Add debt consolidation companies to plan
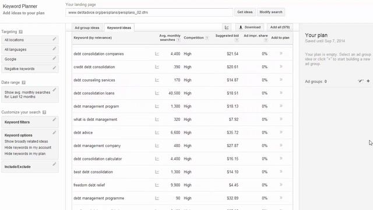 tap(281, 53)
